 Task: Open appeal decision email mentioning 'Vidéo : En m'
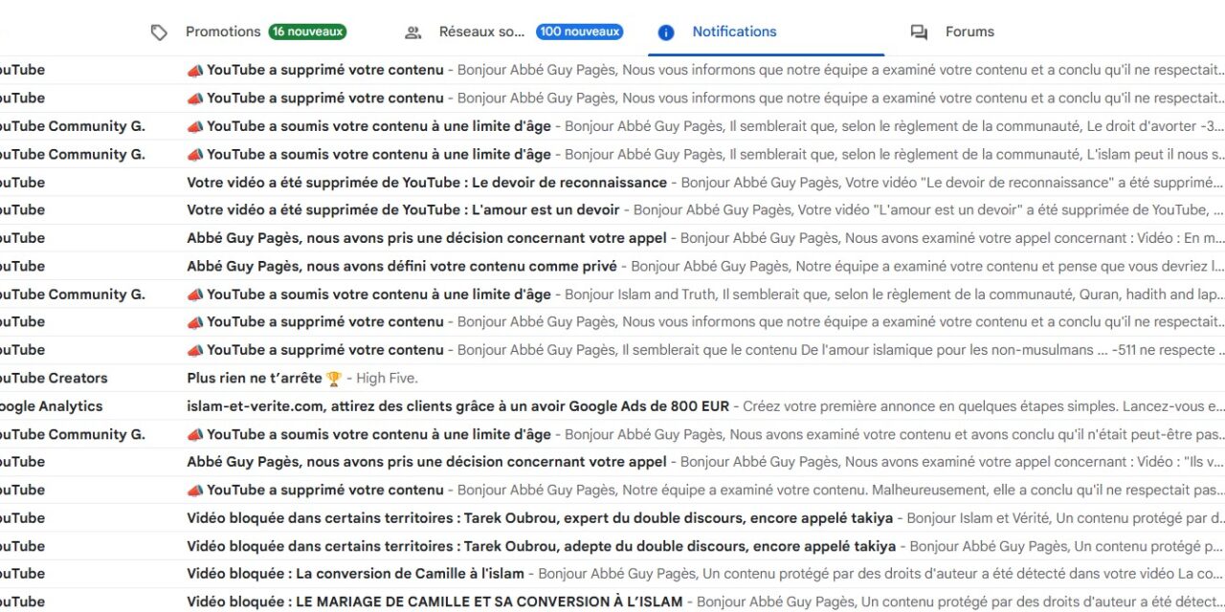tap(612, 238)
